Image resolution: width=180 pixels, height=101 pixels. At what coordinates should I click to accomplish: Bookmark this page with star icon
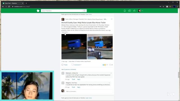click(163, 6)
